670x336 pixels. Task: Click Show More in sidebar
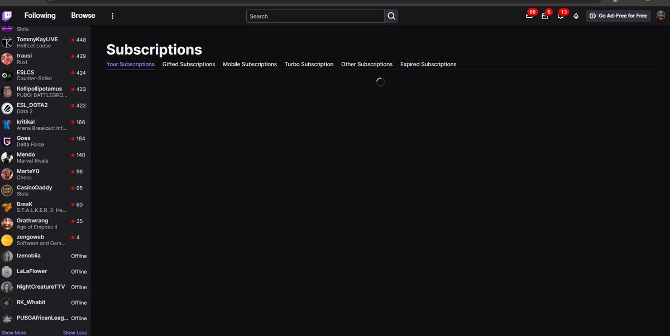13,333
